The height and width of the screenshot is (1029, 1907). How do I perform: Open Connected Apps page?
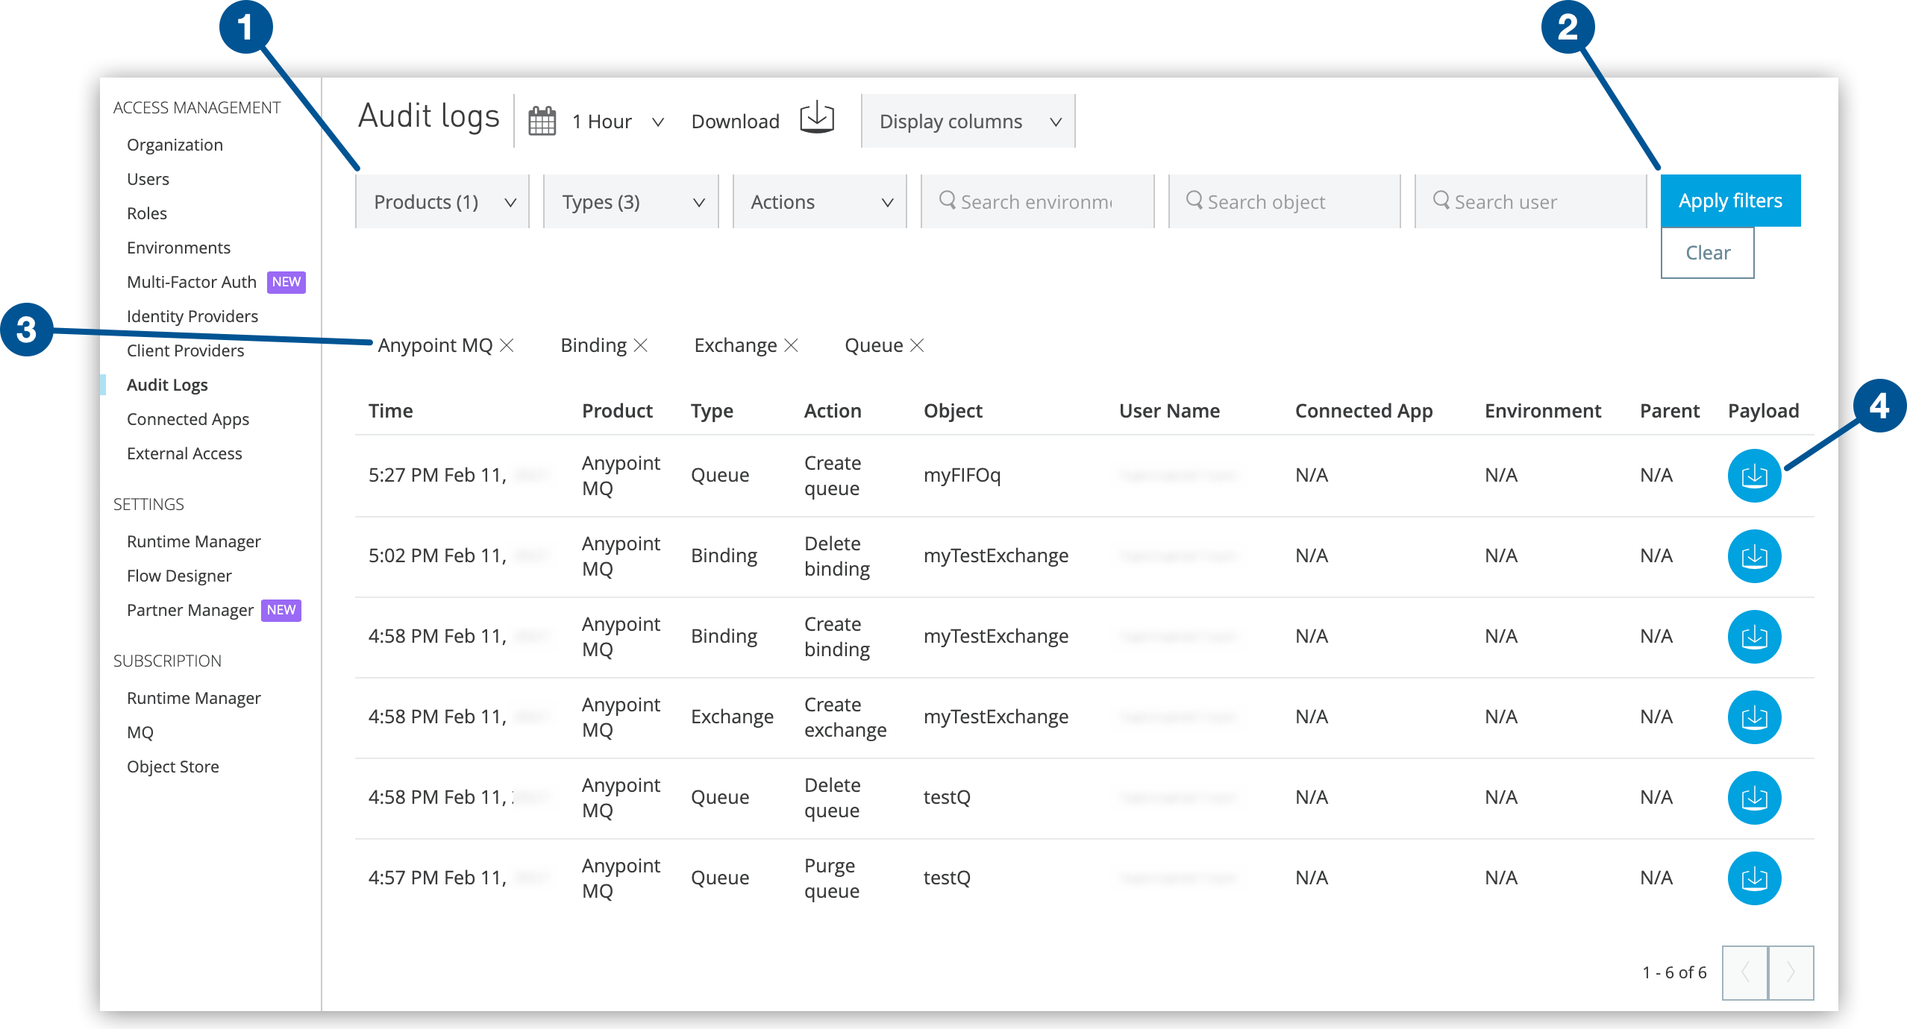coord(187,419)
